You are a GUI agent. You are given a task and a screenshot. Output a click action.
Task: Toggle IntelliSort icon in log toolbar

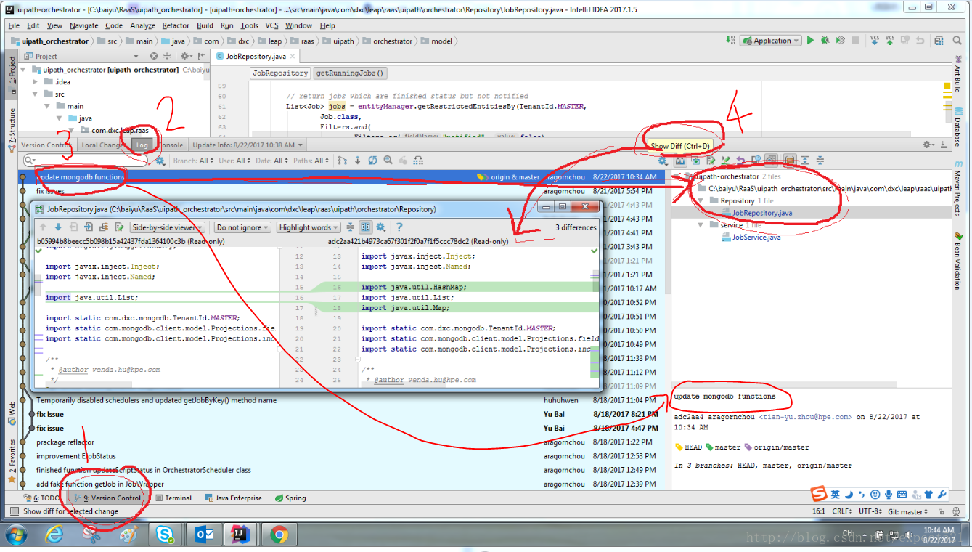(343, 161)
